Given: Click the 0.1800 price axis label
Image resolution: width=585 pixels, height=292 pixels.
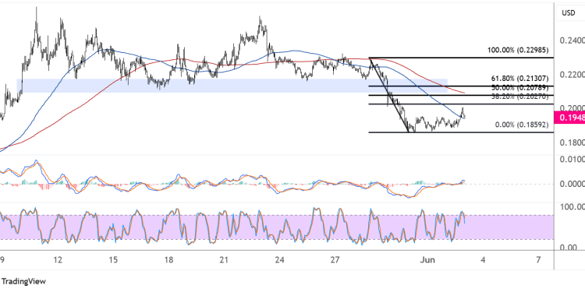Looking at the screenshot, I should click(x=573, y=143).
